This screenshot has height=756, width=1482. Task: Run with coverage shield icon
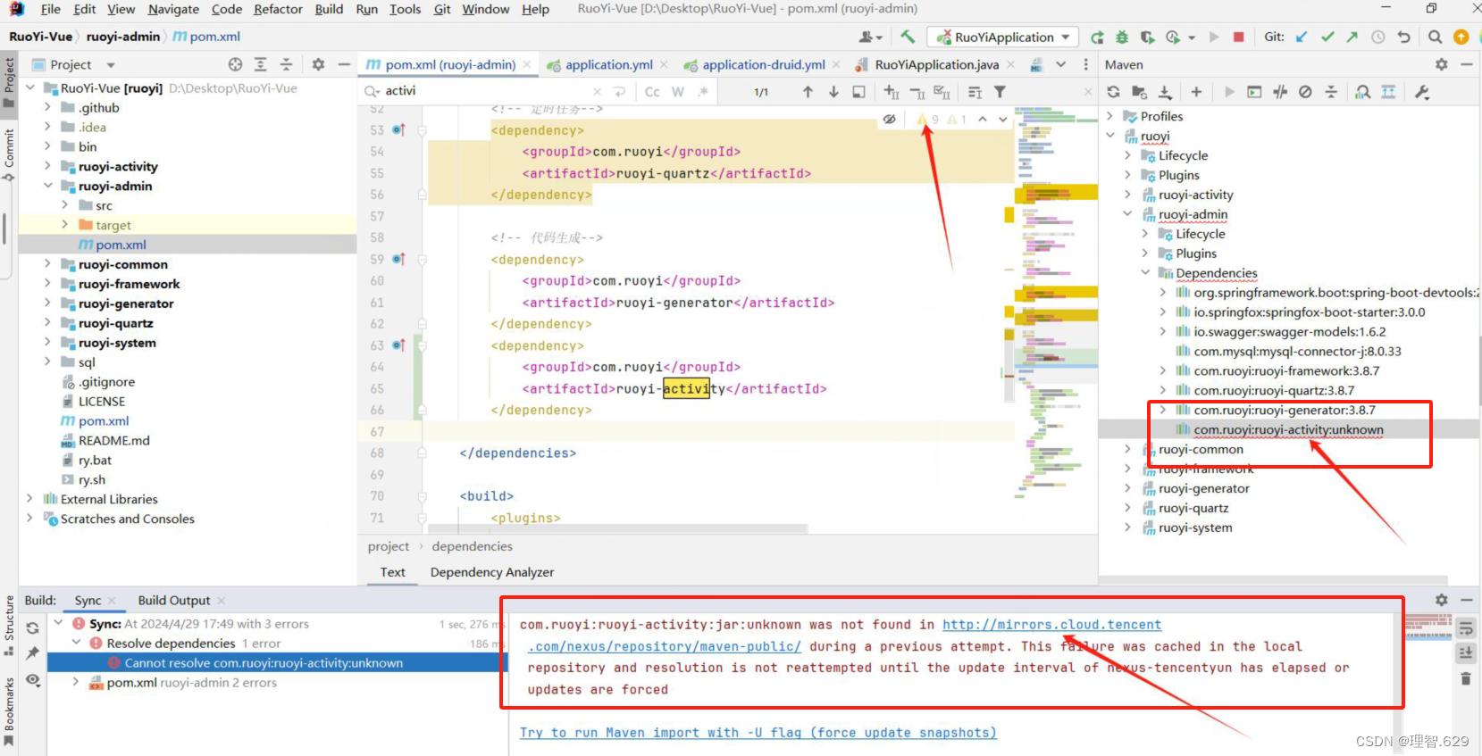(1147, 37)
